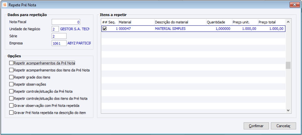Image resolution: width=302 pixels, height=135 pixels.
Task: Enable Repetir acompanhamentos da Pré Nota
Action: click(11, 63)
